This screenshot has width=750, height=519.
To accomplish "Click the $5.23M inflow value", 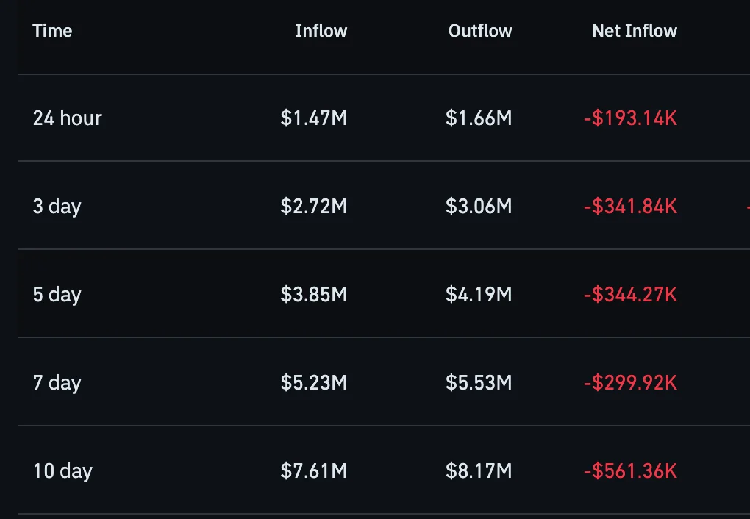I will click(x=314, y=383).
